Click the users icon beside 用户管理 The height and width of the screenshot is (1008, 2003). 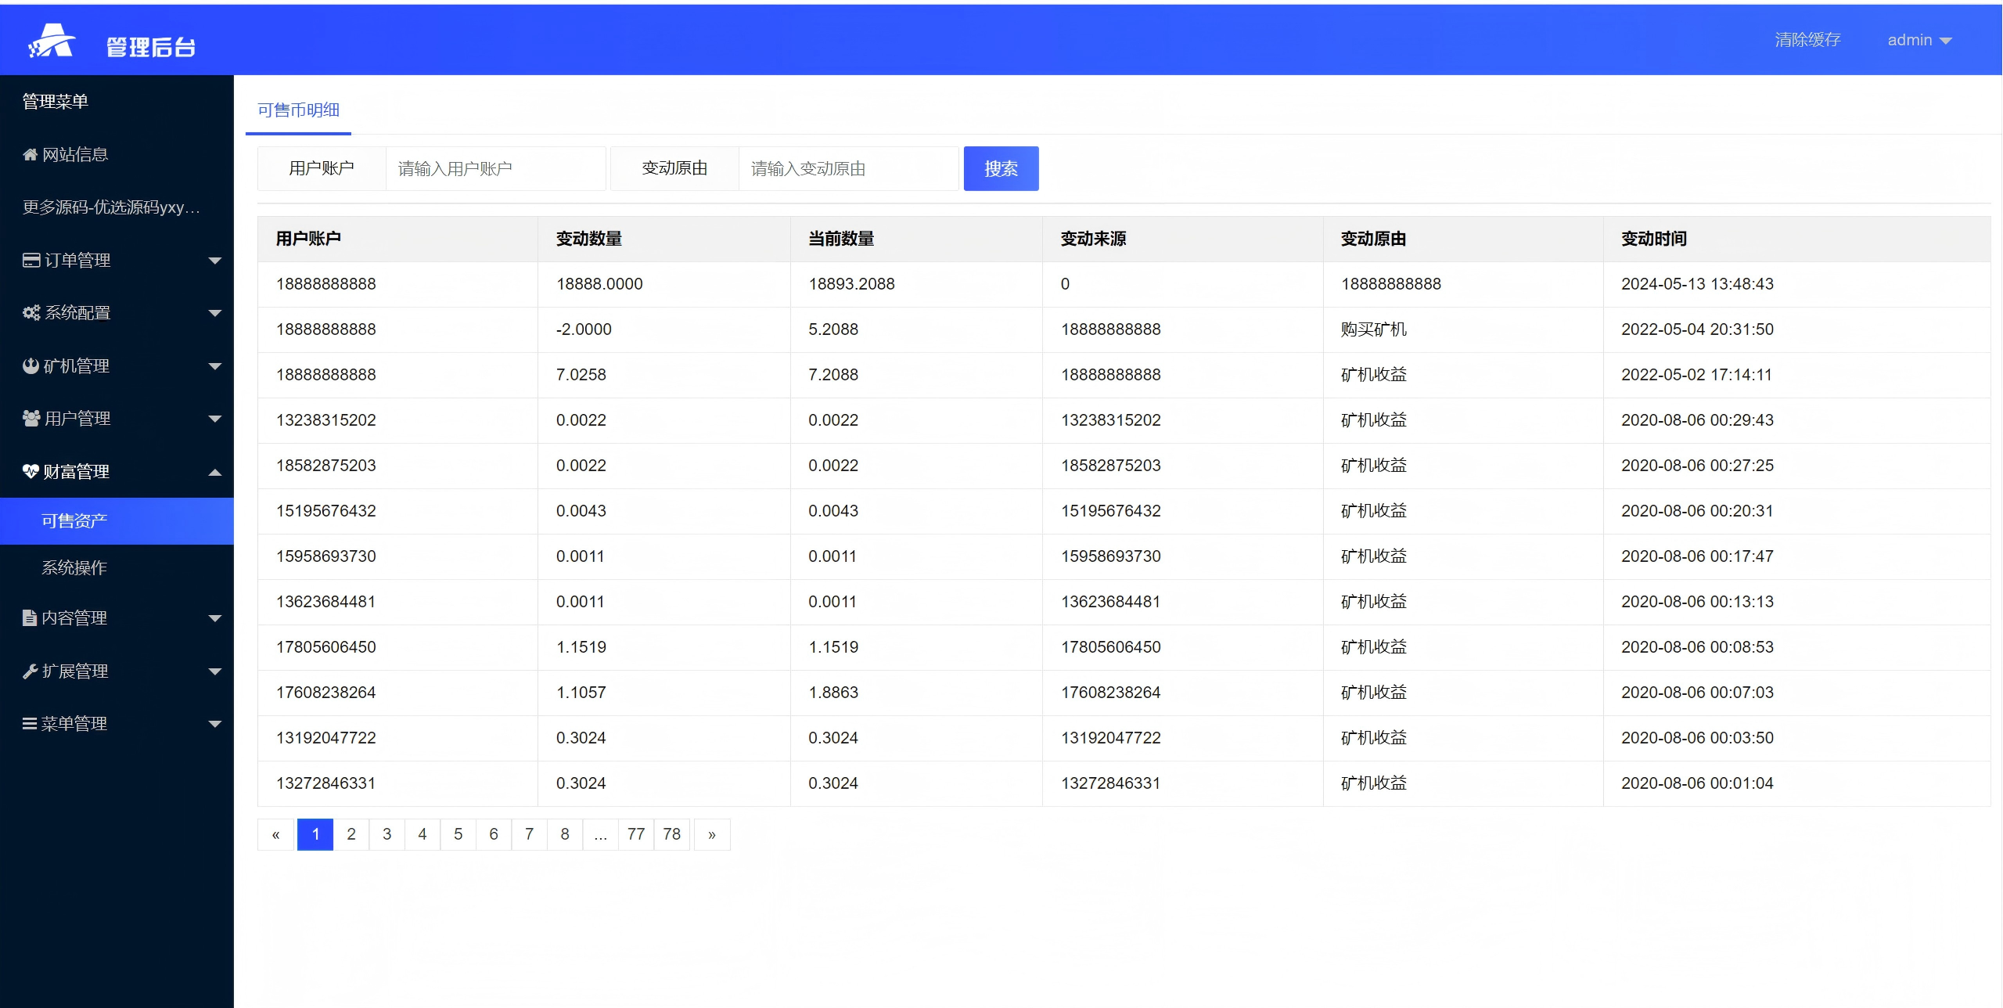(x=31, y=419)
